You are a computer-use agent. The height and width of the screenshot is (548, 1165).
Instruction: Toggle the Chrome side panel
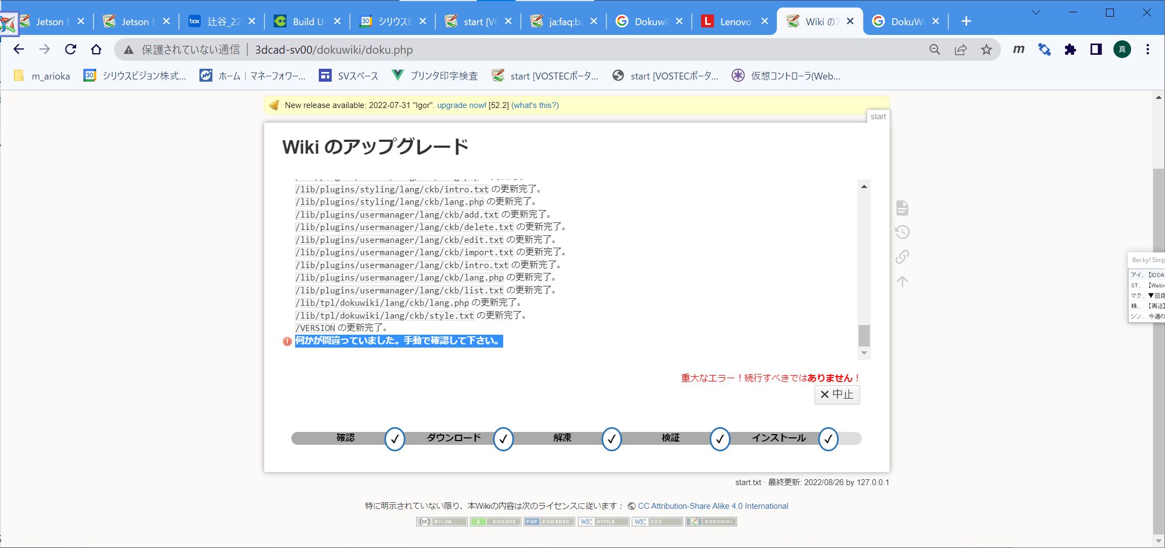pos(1096,49)
